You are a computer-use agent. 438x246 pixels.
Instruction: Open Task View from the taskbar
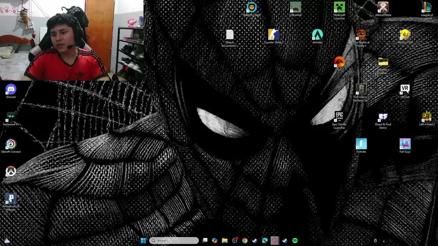tap(205, 240)
